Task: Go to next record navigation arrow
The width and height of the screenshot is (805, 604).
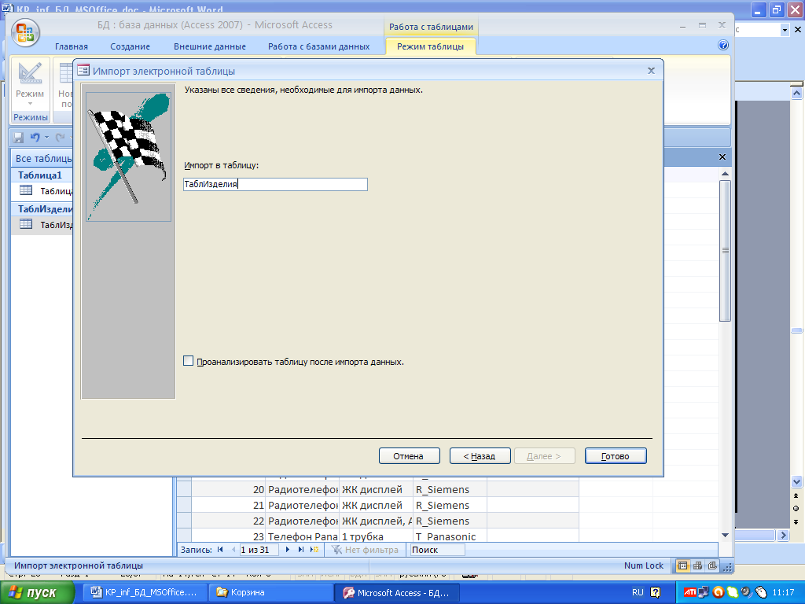Action: click(x=288, y=550)
